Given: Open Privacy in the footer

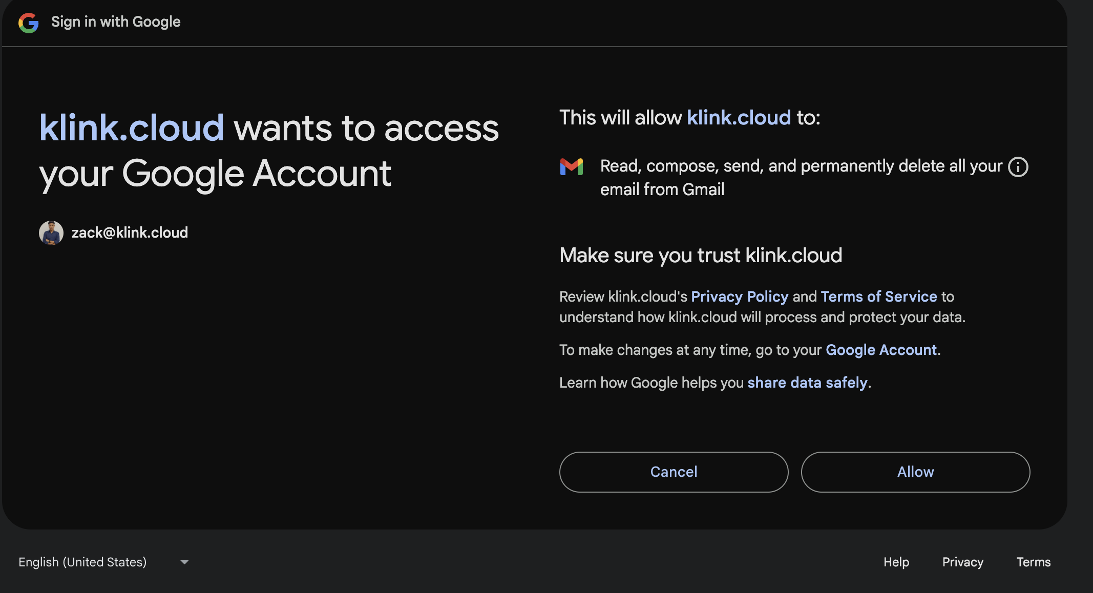Looking at the screenshot, I should (963, 562).
